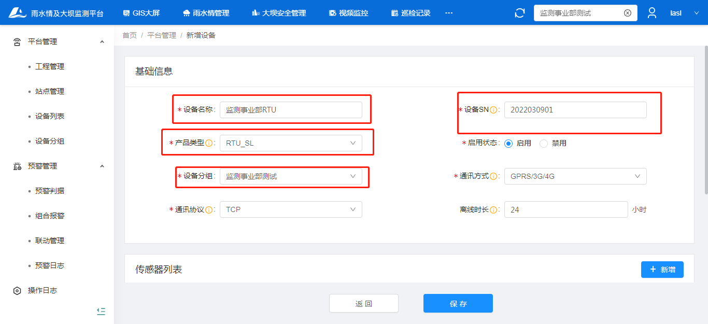
Task: Go to 设备列表 in sidebar
Action: point(50,116)
